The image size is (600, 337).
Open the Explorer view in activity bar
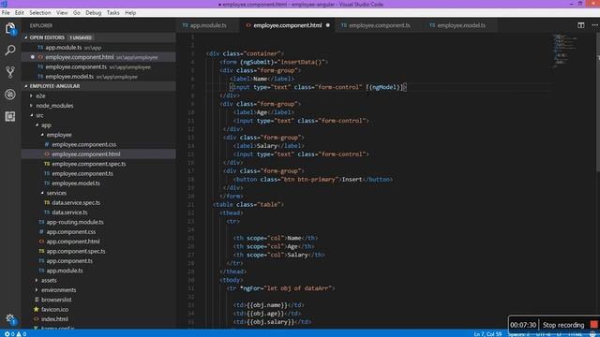[10, 28]
